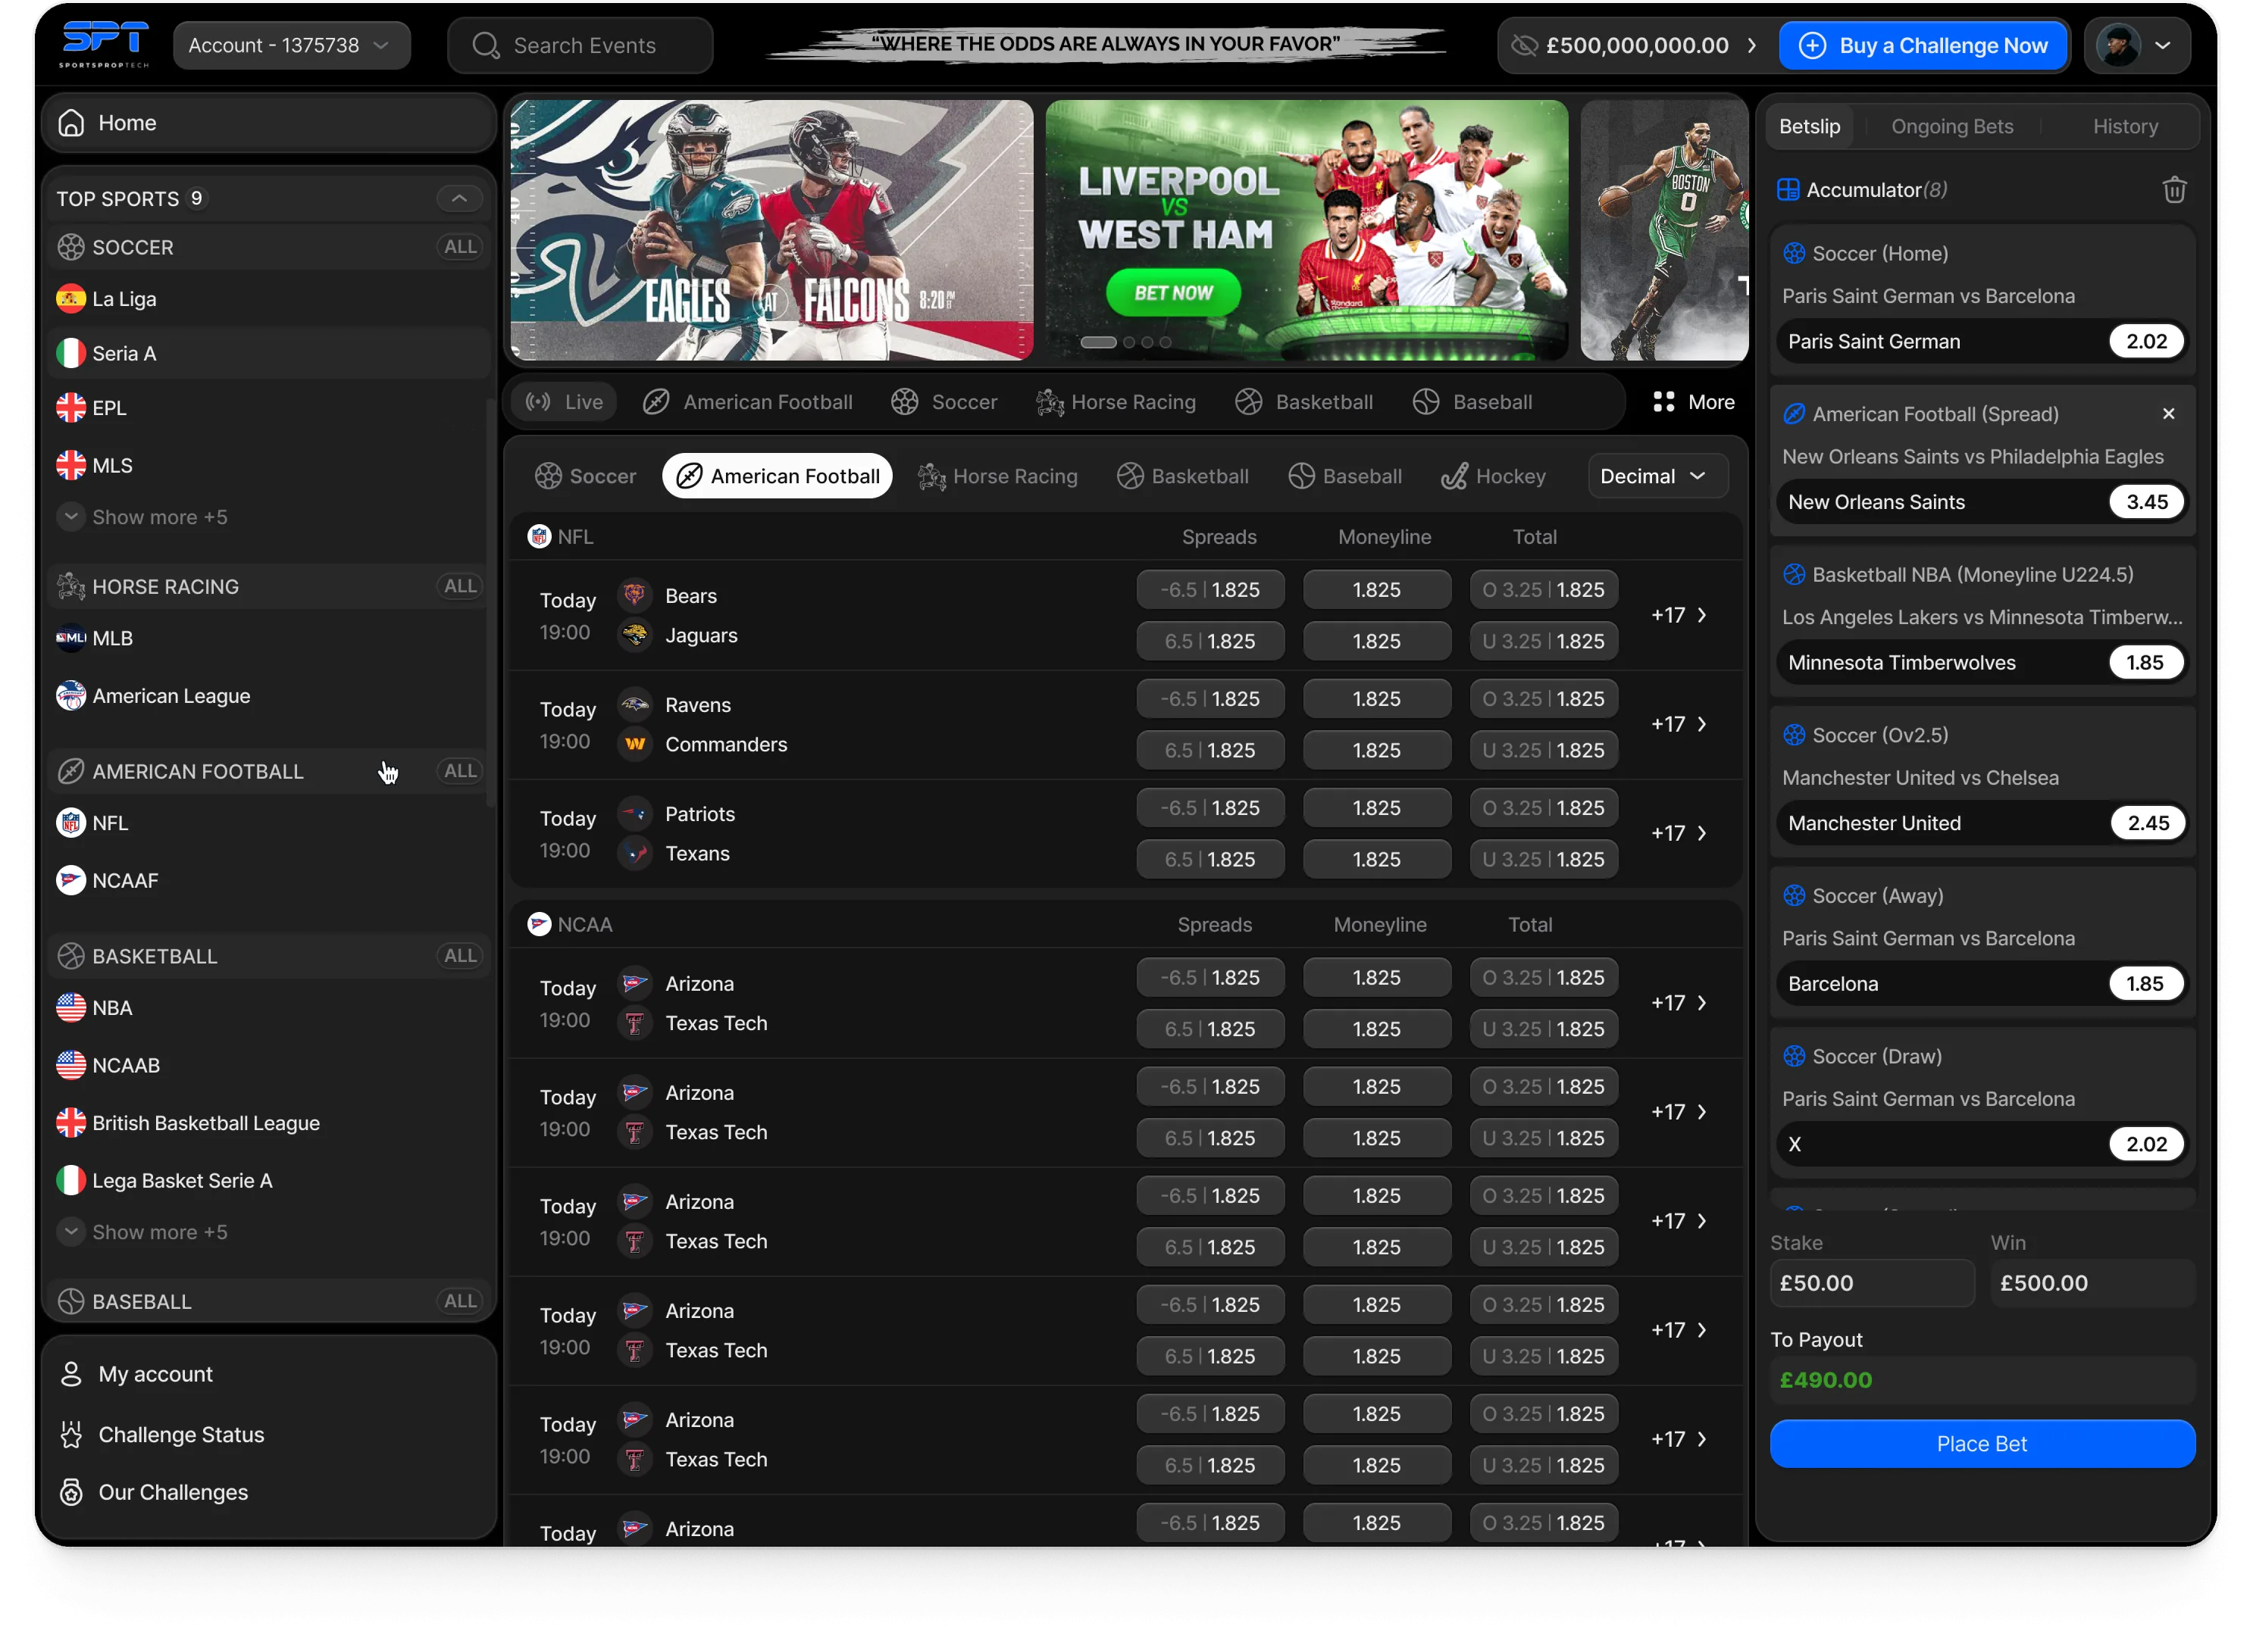Click the Stake £50.00 input

click(1871, 1283)
